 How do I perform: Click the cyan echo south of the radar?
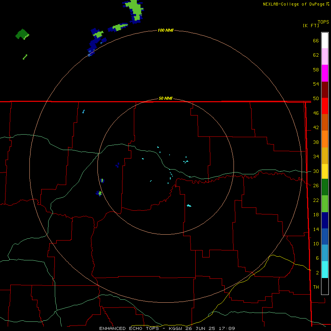point(189,206)
